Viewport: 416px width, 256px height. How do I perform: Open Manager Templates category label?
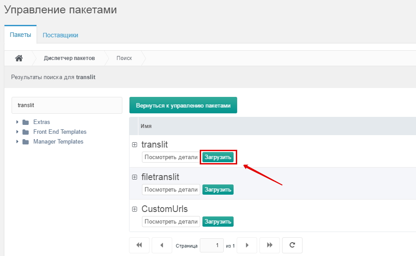58,141
